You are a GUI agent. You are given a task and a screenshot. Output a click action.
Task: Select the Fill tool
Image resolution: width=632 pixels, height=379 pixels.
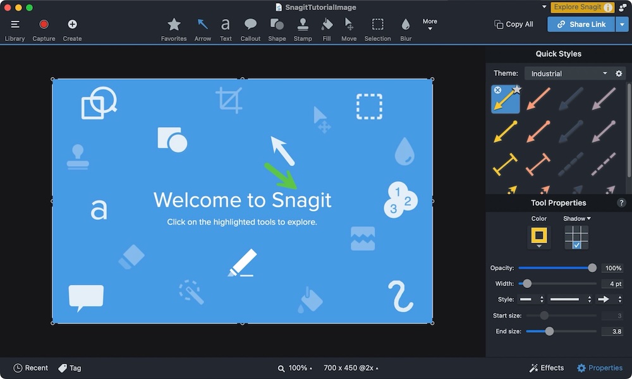click(327, 30)
